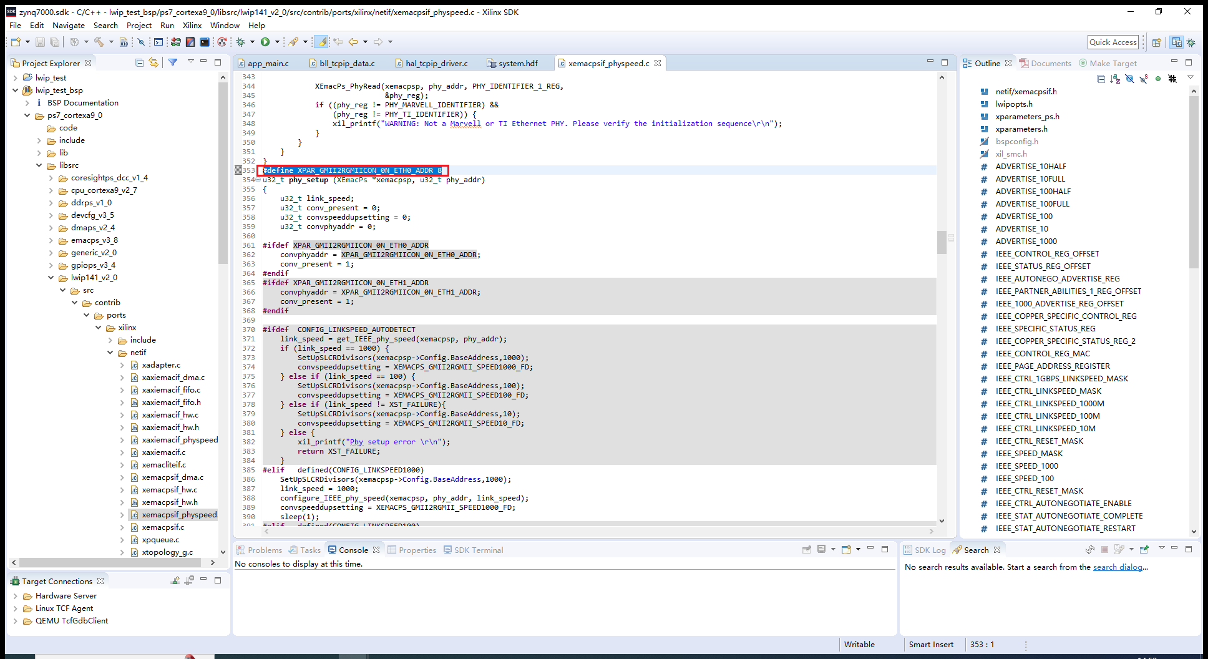Click the back navigation yellow arrow
Image resolution: width=1208 pixels, height=659 pixels.
pos(353,42)
